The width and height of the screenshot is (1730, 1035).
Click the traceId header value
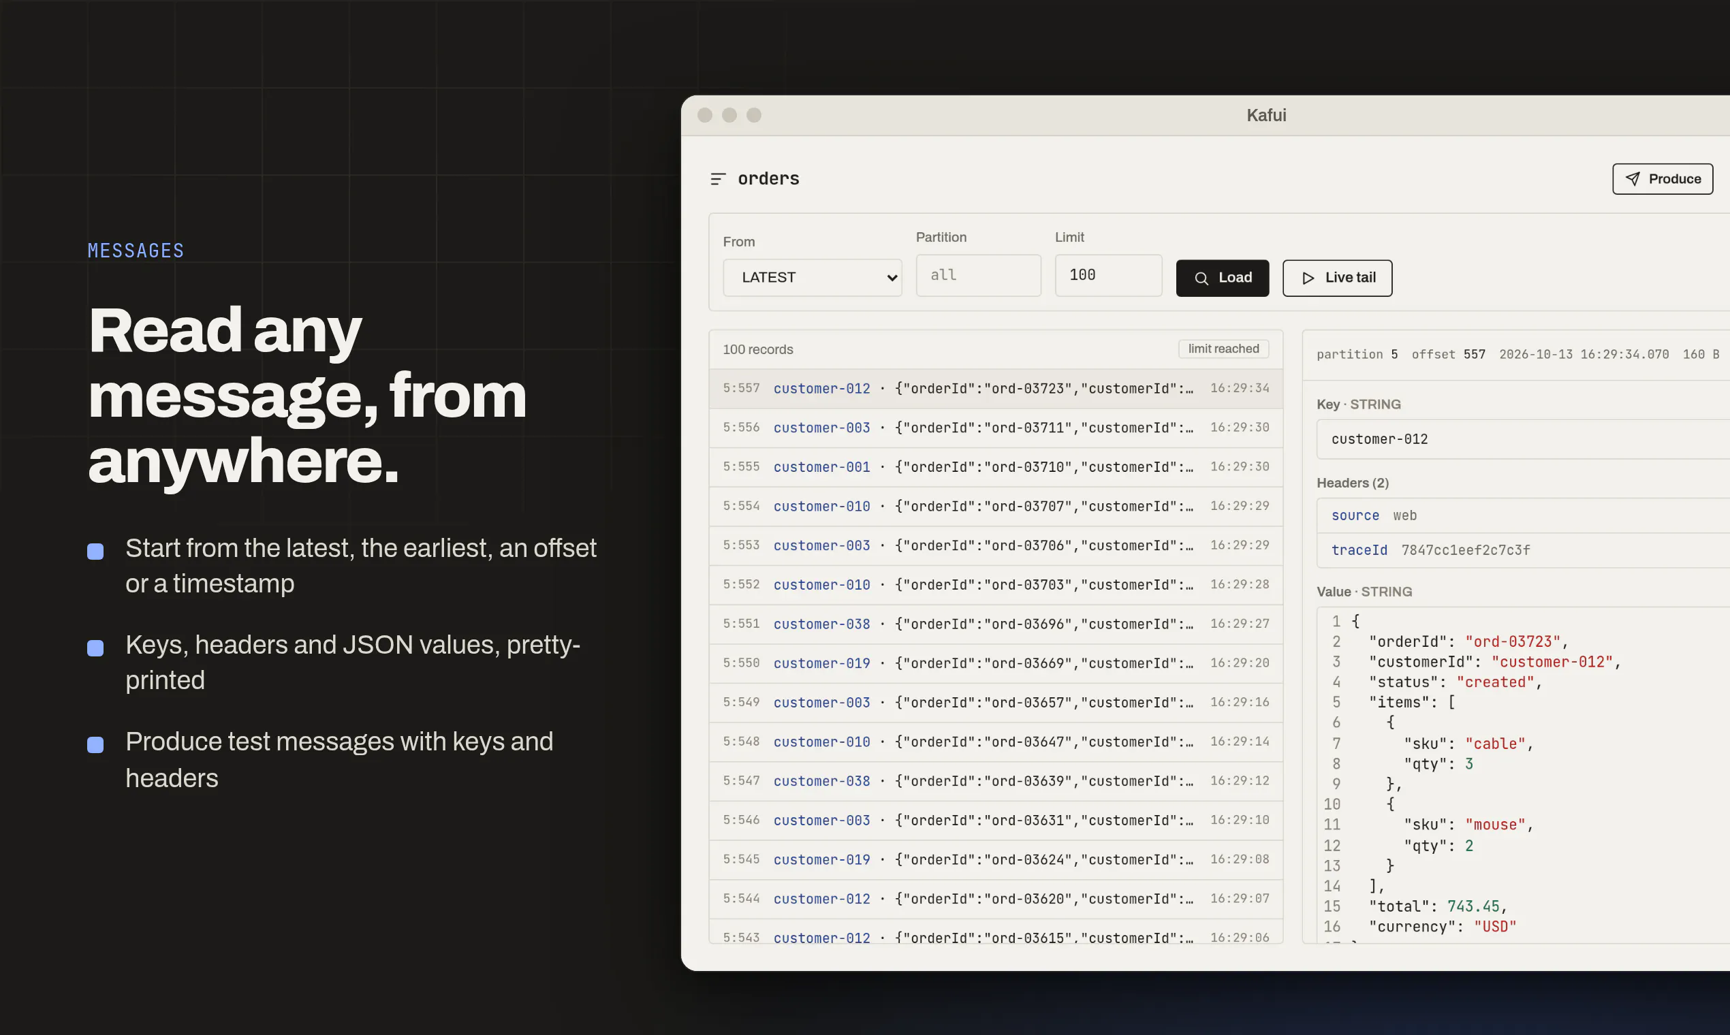[1465, 550]
